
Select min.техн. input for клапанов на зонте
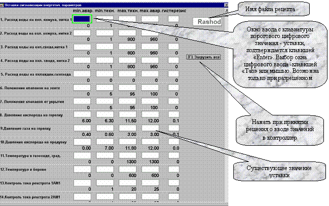[x=105, y=88]
